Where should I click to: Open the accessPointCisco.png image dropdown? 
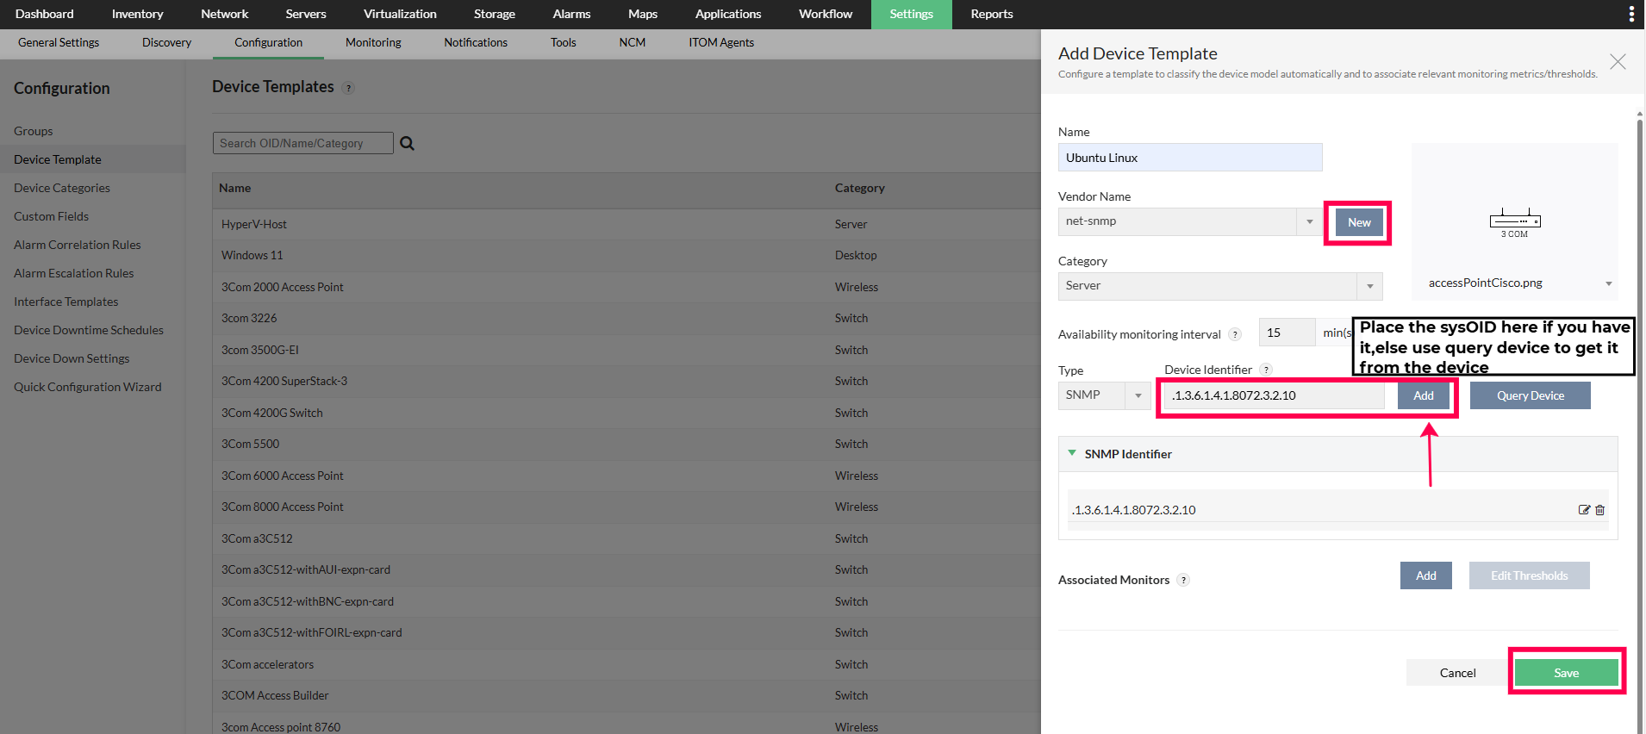tap(1608, 283)
